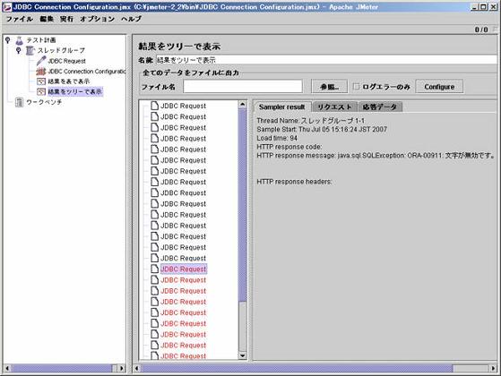
Task: Collapse the スレッドグループ tree node handle
Action: click(x=19, y=50)
